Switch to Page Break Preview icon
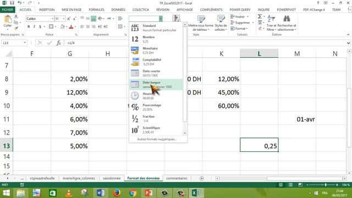The image size is (352, 198). tap(300, 185)
